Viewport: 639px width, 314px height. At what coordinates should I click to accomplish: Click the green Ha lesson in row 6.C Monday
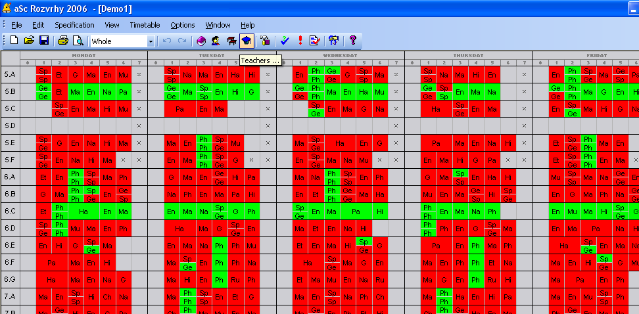[83, 211]
